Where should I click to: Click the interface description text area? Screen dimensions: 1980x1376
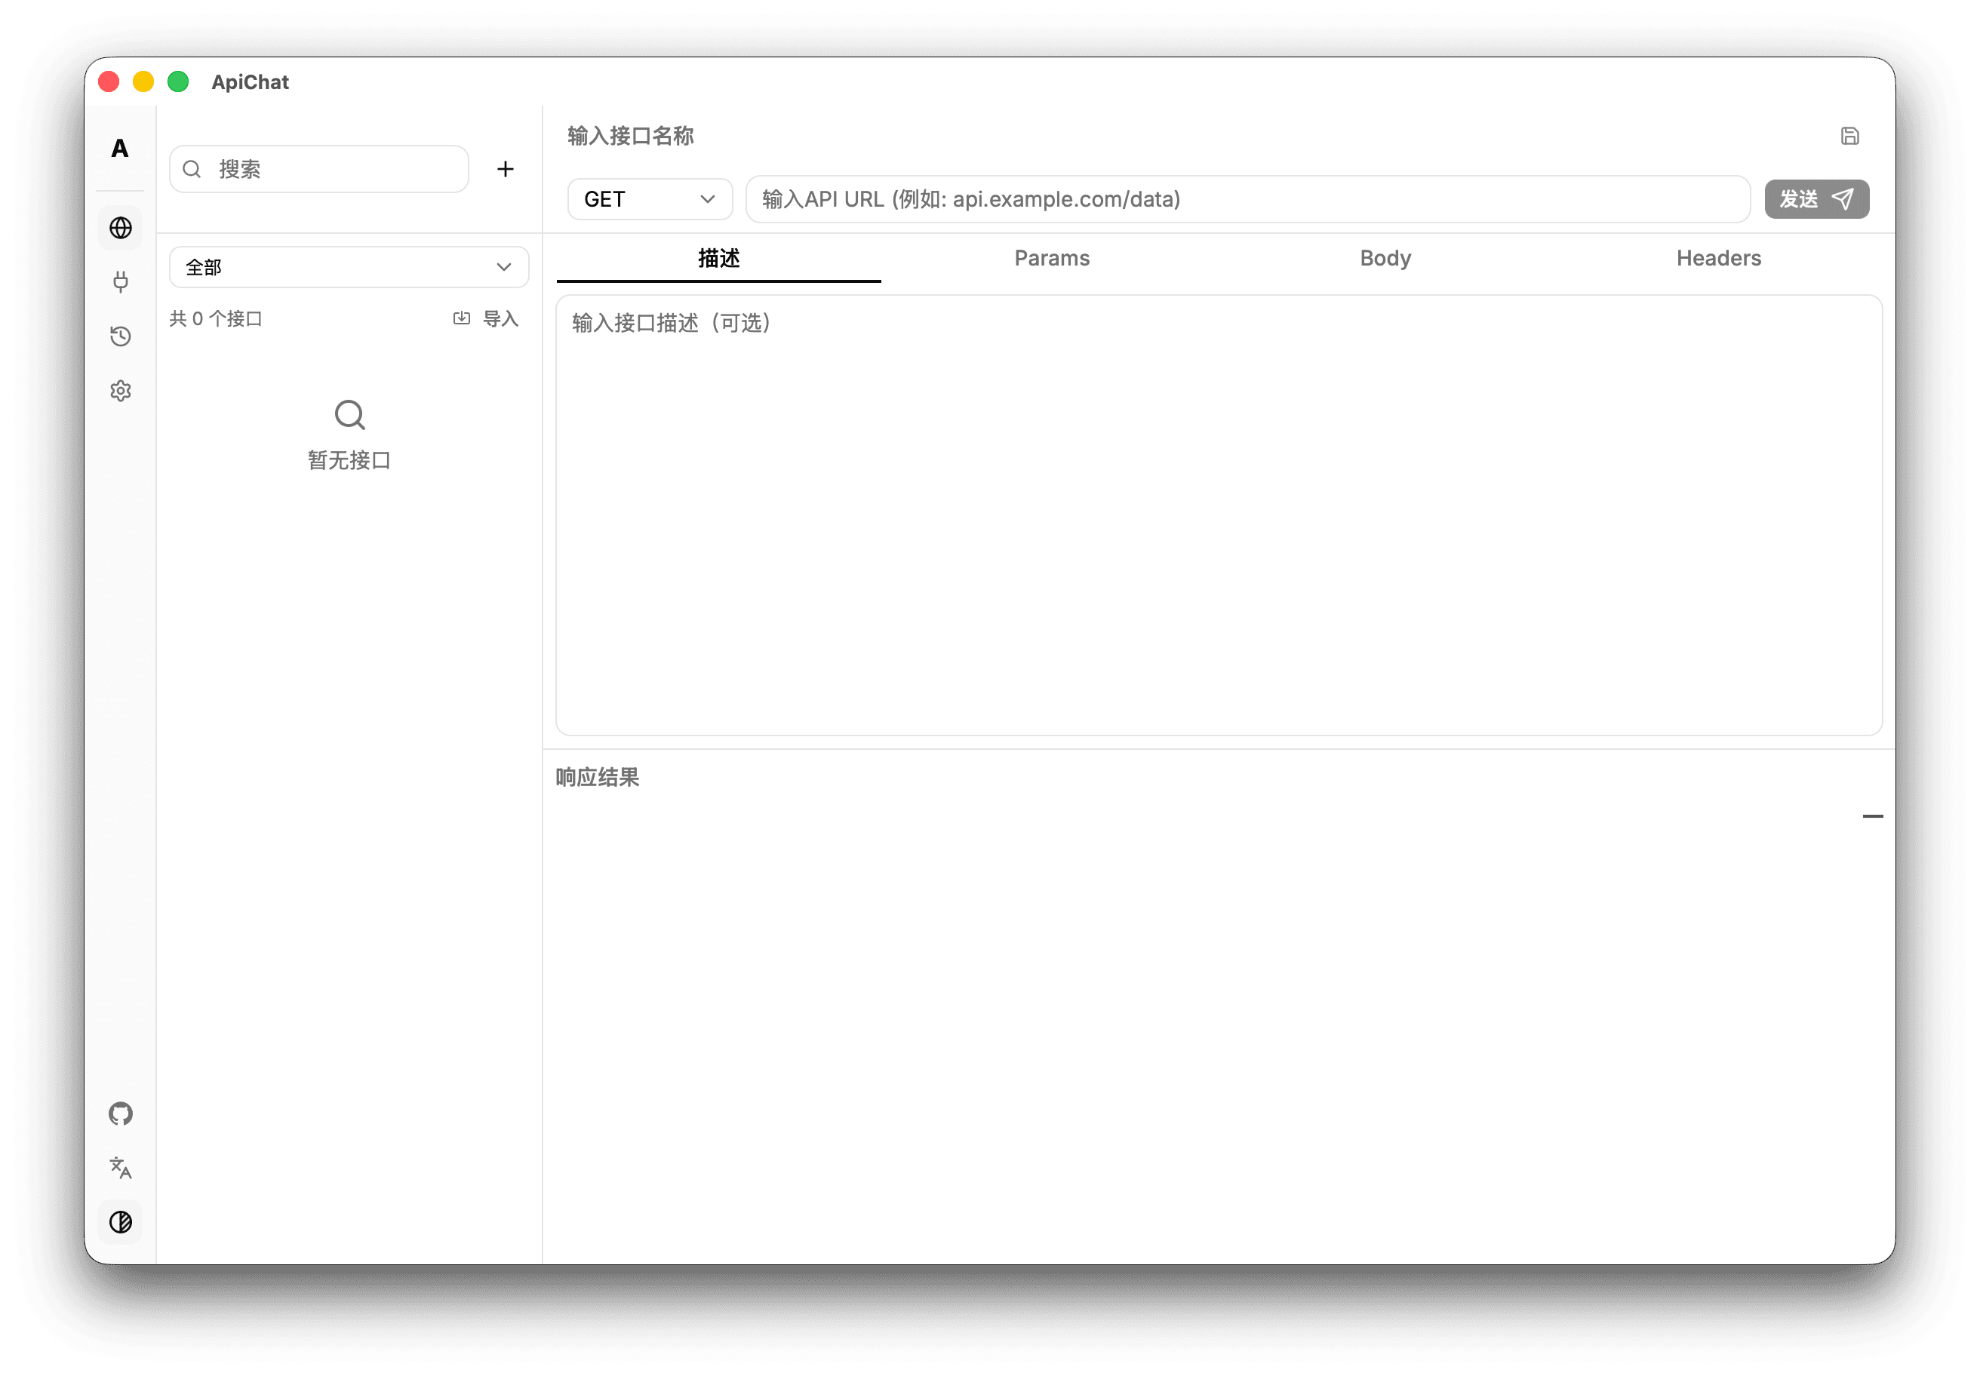coord(1219,515)
